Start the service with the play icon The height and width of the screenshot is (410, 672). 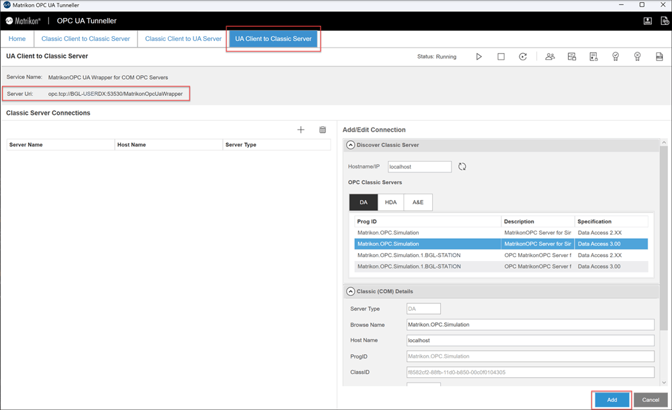tap(478, 56)
